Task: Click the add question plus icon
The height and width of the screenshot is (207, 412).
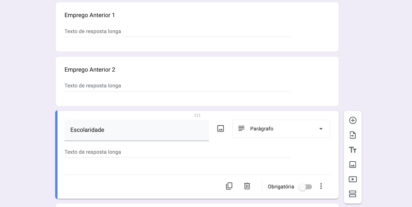Action: click(x=353, y=120)
